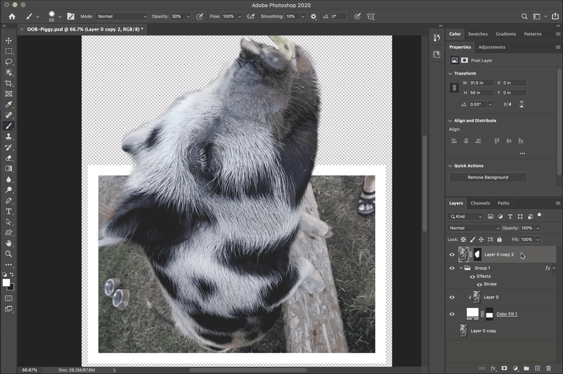563x374 pixels.
Task: Select the Lasso tool
Action: click(x=9, y=62)
